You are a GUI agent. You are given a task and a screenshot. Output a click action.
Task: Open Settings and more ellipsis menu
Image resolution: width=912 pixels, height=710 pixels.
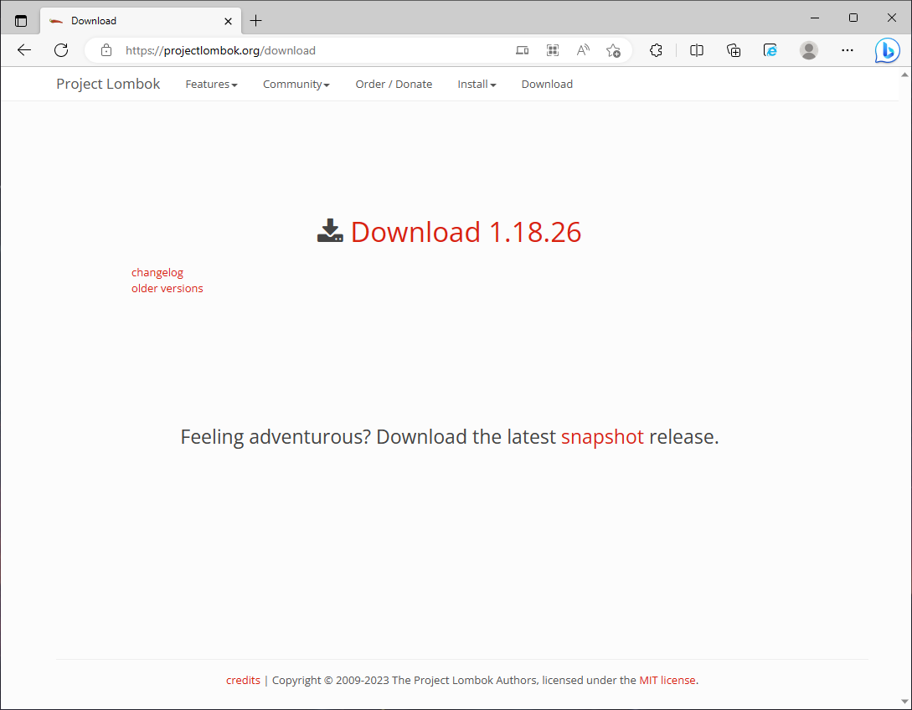pos(848,50)
